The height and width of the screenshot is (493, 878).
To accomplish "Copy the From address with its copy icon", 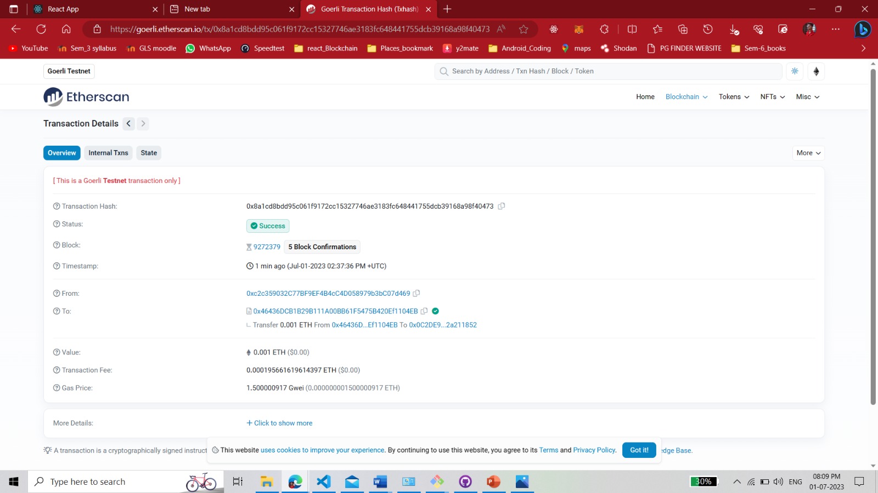I will [417, 293].
